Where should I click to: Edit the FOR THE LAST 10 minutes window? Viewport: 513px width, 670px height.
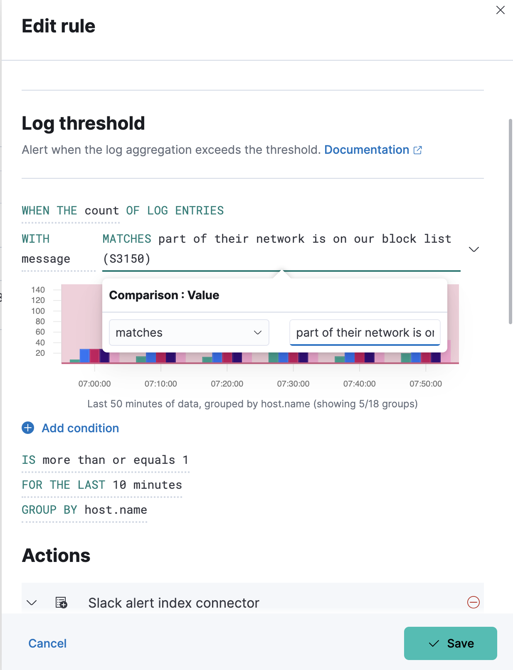[102, 485]
